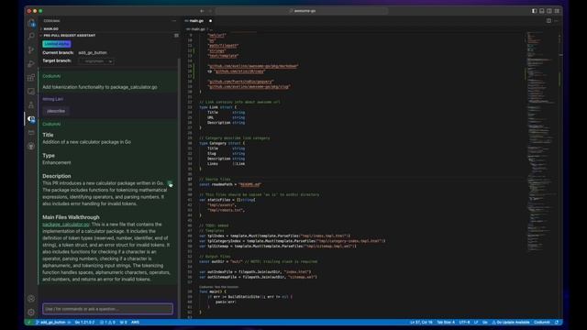Select the active CodiumAI activity bar icon
Screen dimensions: 587x330
coord(31,119)
